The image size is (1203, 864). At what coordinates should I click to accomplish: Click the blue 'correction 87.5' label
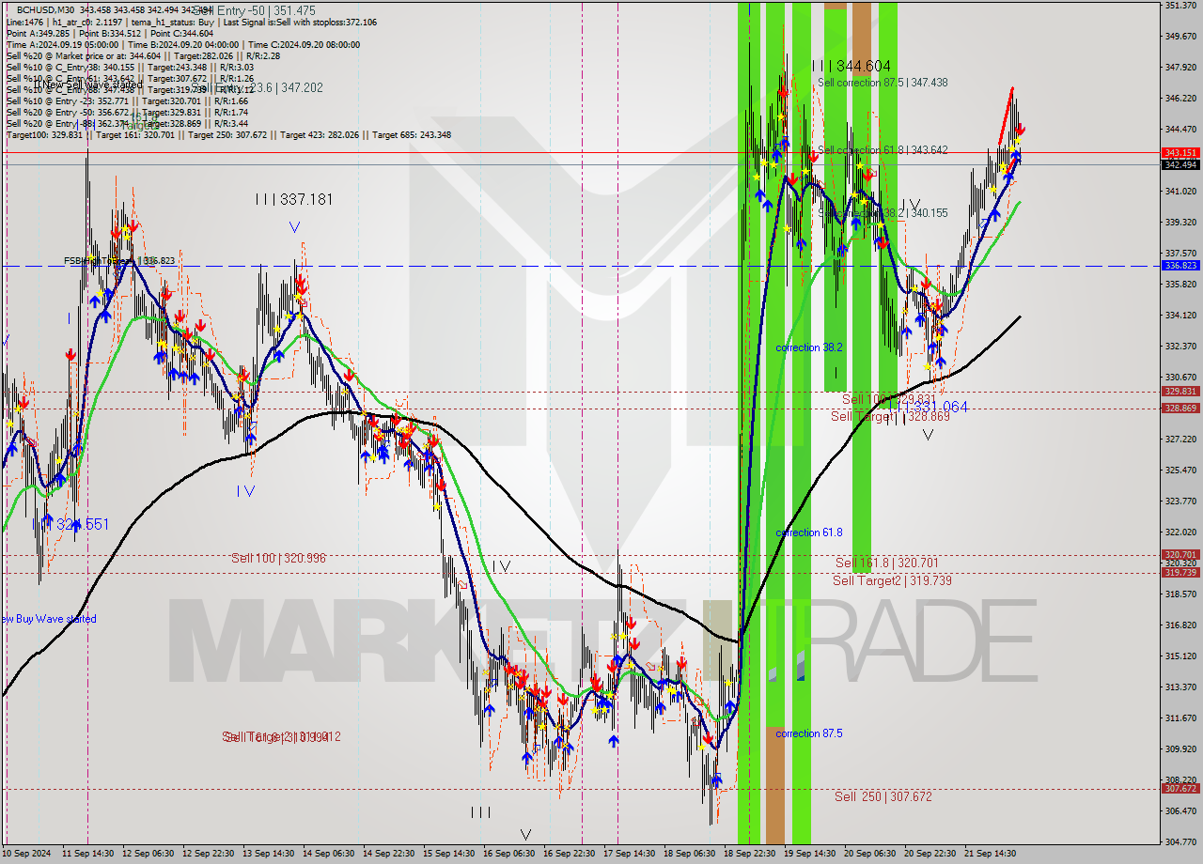coord(808,733)
